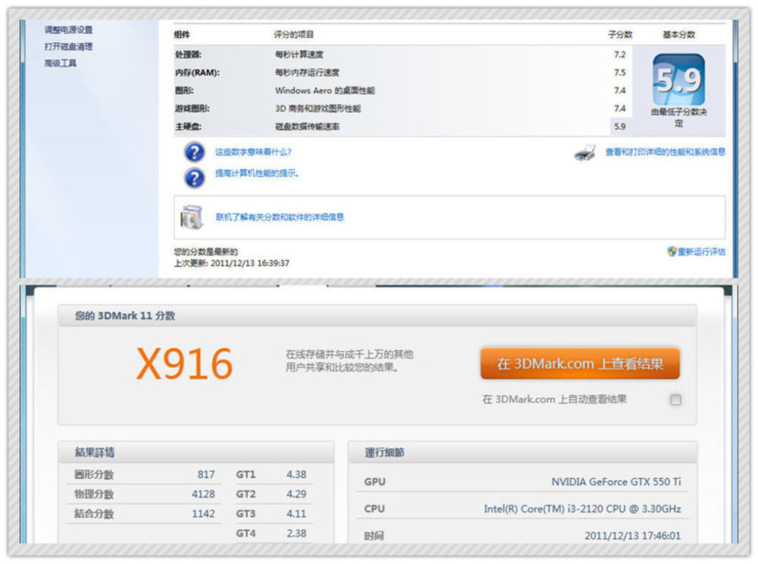Click the 组件 column header

(182, 34)
